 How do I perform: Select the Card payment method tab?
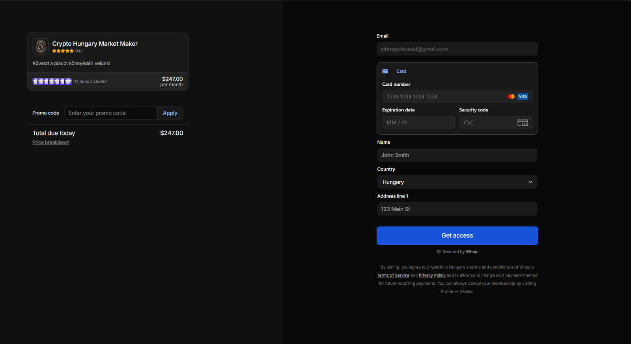(x=401, y=71)
